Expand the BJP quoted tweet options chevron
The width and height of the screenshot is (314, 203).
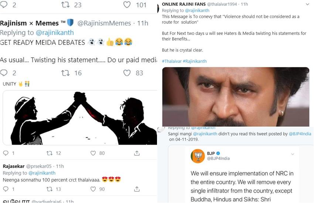pyautogui.click(x=293, y=154)
